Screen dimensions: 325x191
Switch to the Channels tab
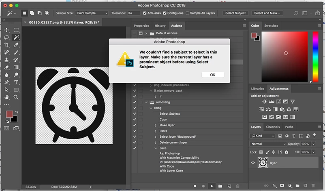tap(273, 127)
